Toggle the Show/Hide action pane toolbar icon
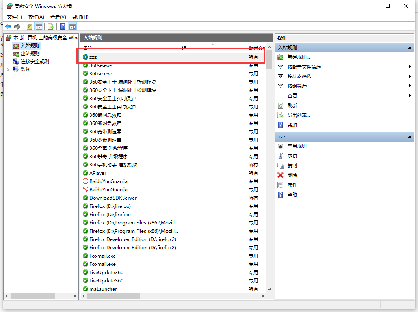This screenshot has width=418, height=312. pyautogui.click(x=72, y=27)
